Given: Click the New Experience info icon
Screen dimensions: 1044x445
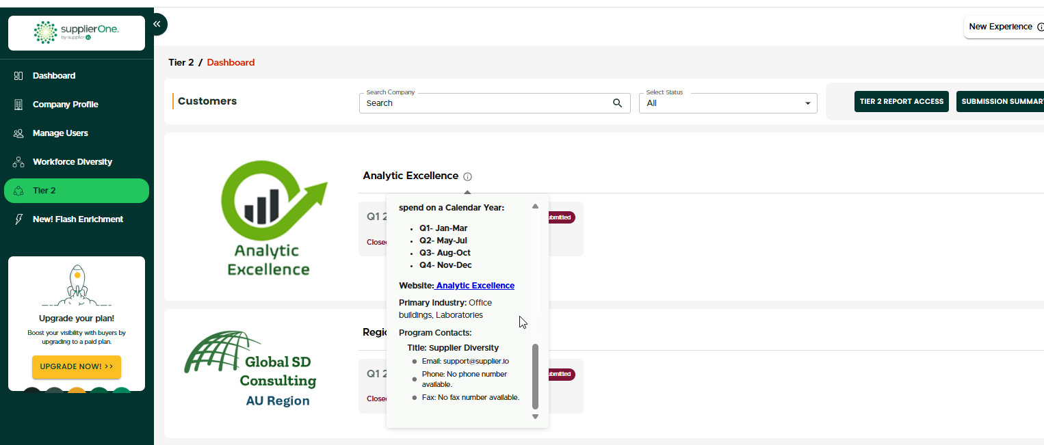Looking at the screenshot, I should coord(1041,27).
